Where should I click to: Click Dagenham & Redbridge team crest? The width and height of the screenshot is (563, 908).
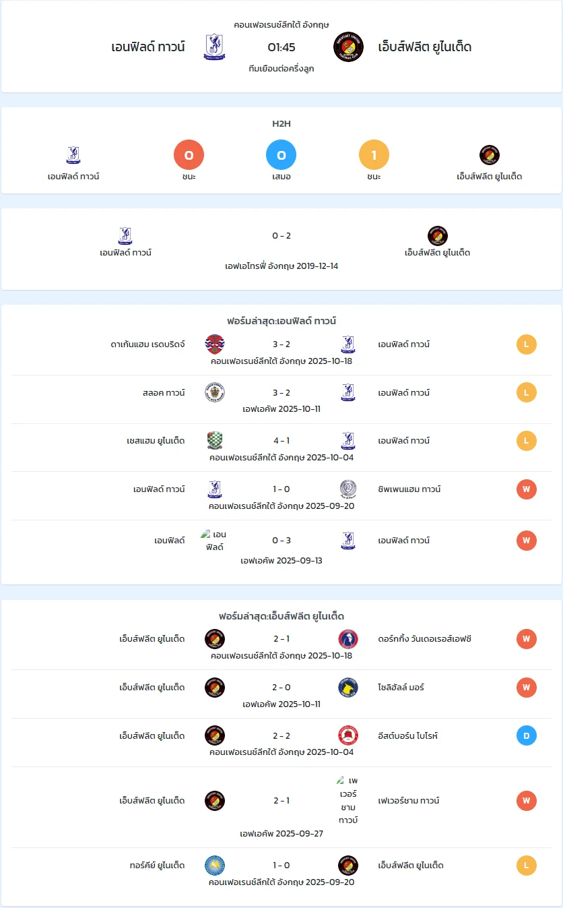(x=214, y=344)
